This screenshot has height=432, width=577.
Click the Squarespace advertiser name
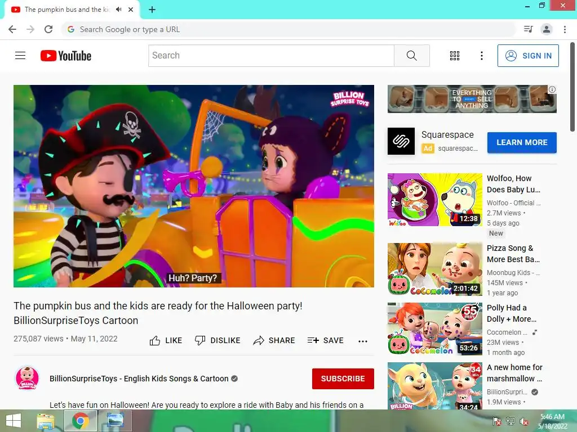[447, 135]
